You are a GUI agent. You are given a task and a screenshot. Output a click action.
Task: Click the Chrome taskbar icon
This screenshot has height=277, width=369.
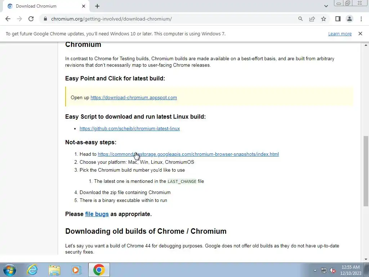99,270
